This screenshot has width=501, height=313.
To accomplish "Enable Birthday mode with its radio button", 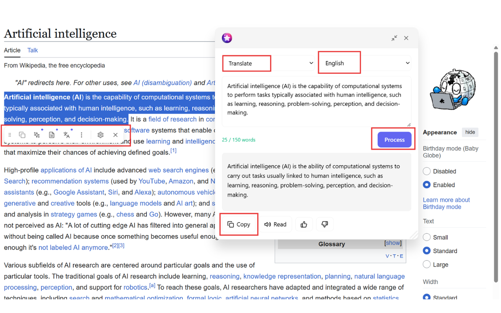I will pos(426,185).
